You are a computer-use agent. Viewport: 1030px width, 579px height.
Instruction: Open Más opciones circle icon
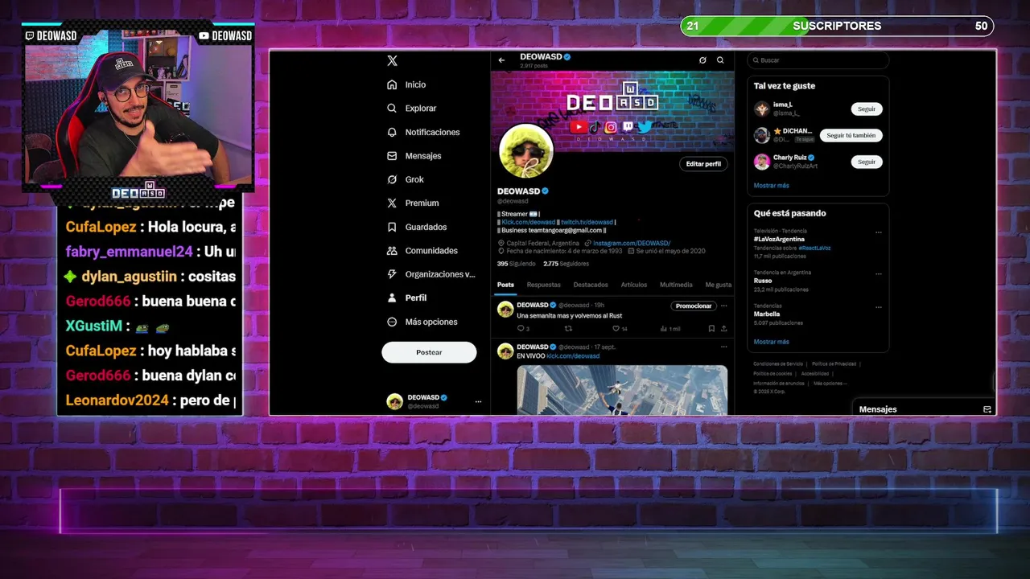(392, 322)
